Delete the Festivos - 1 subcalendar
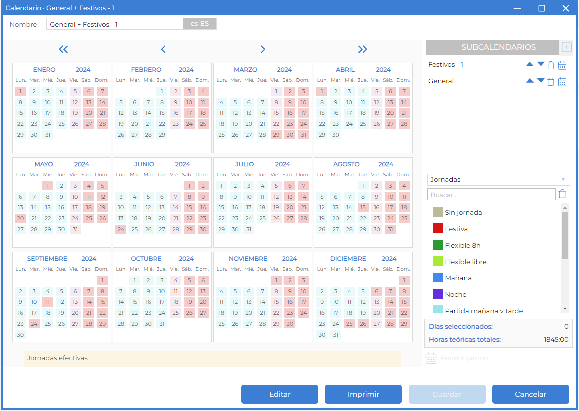Viewport: 579px width, 411px height. (551, 65)
